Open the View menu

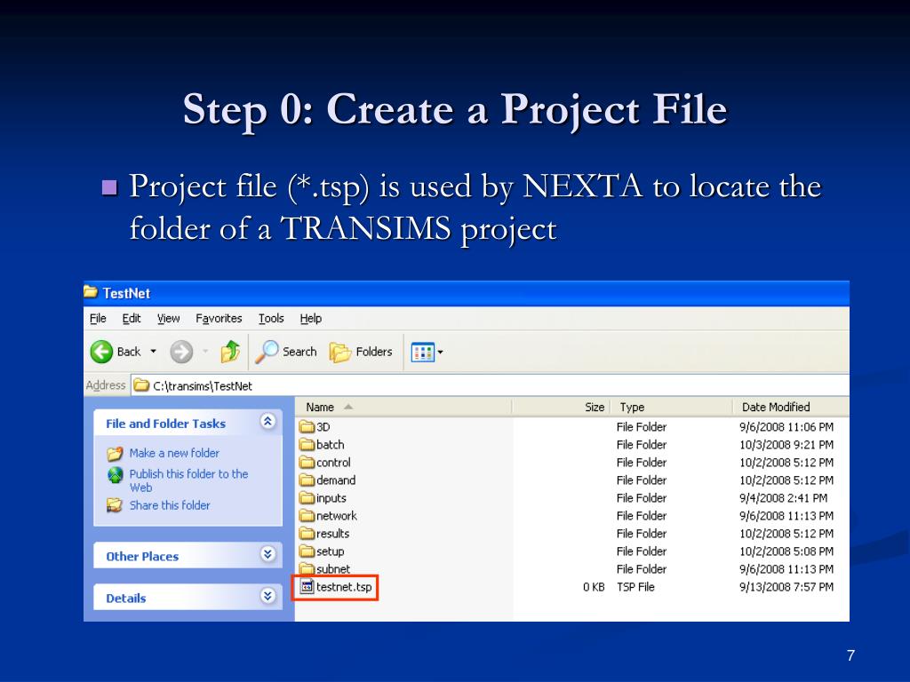[168, 319]
